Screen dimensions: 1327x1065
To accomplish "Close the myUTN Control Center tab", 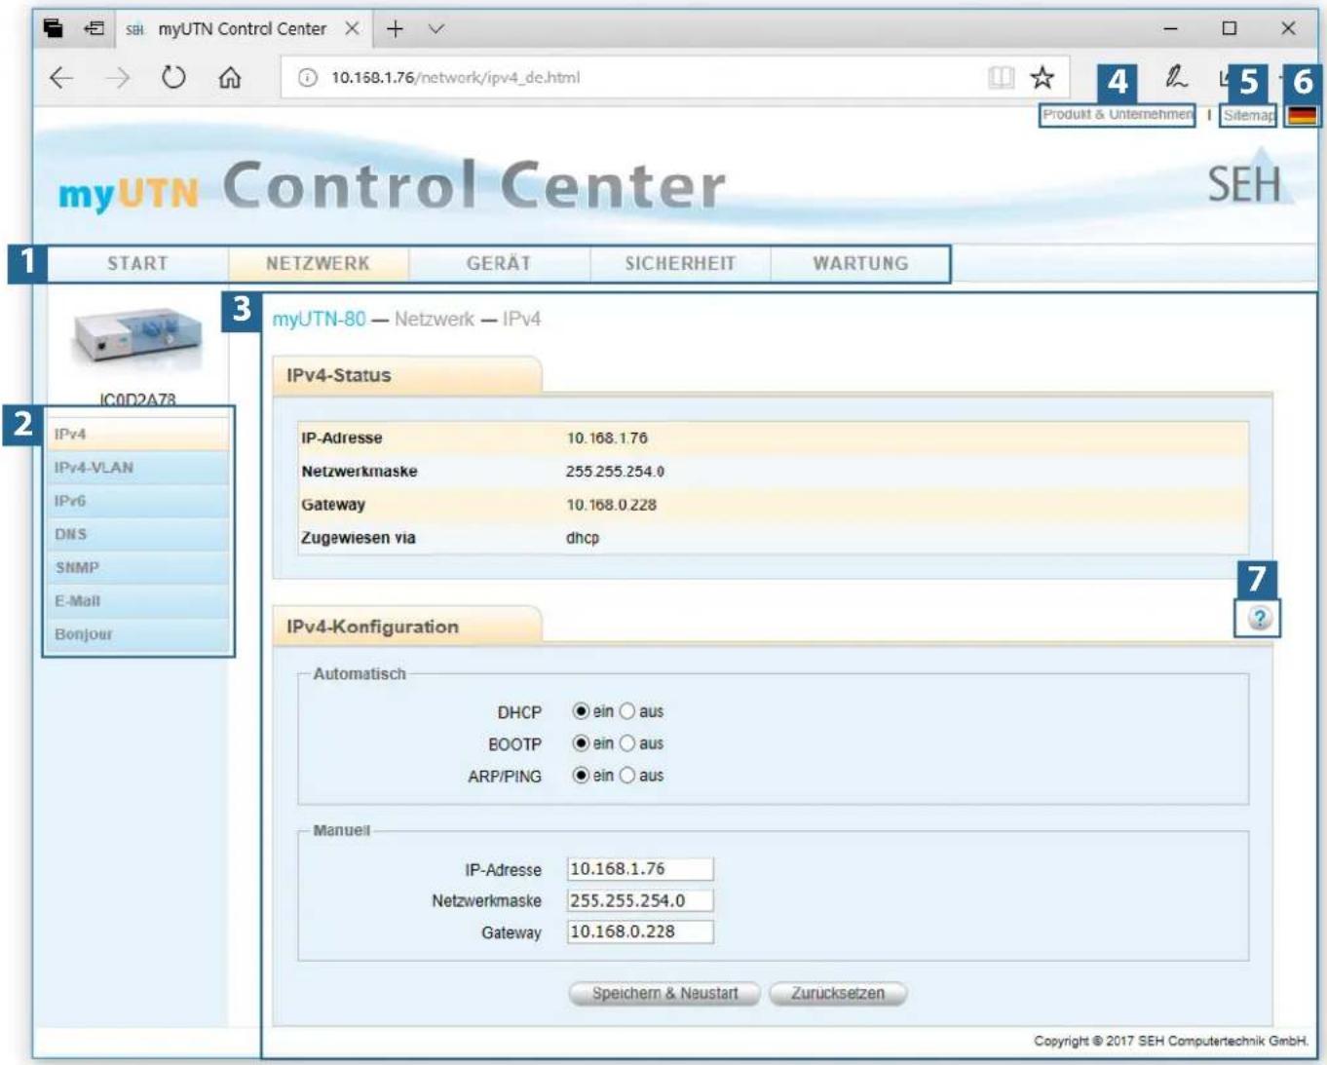I will pos(352,29).
